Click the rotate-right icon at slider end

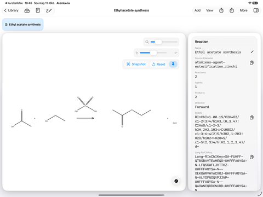(176, 53)
